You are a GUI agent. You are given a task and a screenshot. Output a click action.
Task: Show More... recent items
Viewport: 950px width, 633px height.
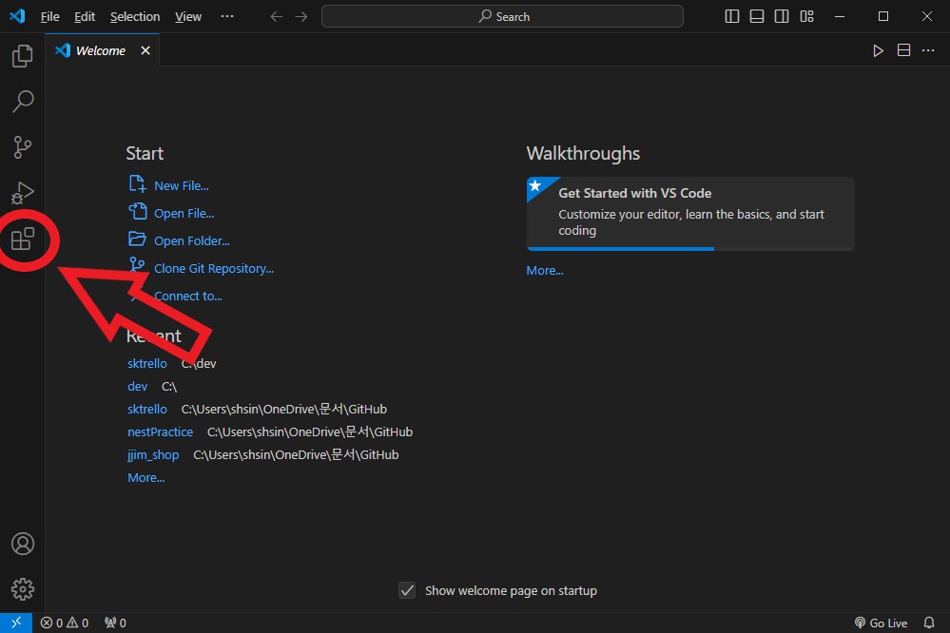tap(146, 478)
